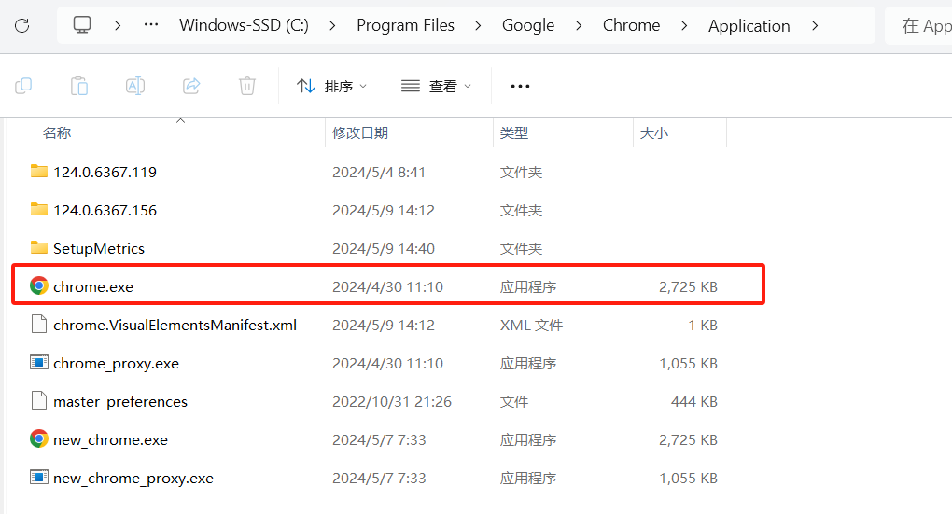Screen dimensions: 952x514
Task: Expand chevron after Program Files
Action: (x=478, y=25)
